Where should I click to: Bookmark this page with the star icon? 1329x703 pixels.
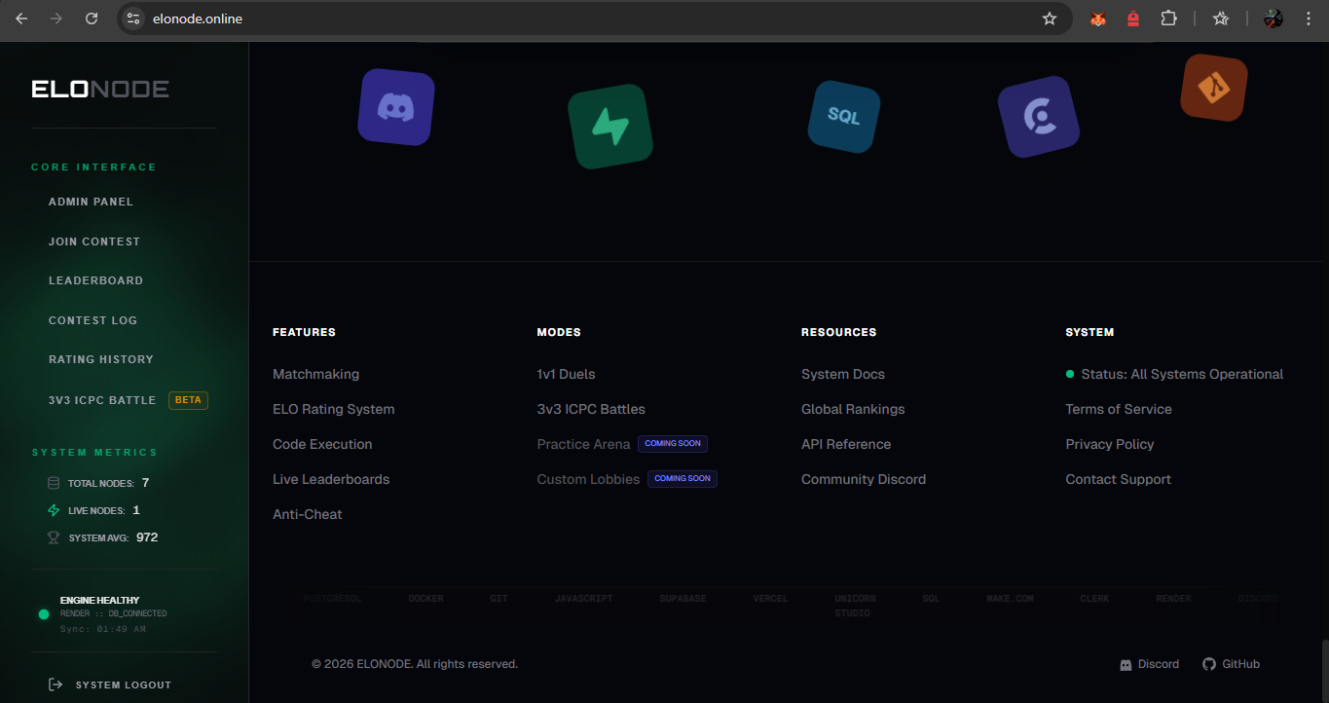(1050, 18)
